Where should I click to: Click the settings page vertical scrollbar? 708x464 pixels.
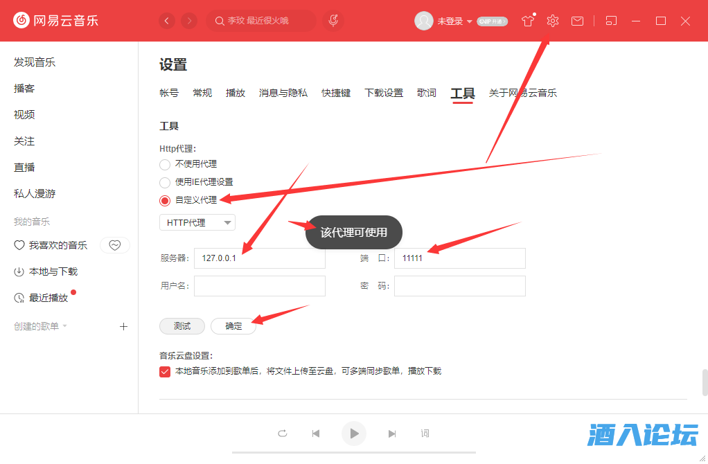pyautogui.click(x=705, y=382)
